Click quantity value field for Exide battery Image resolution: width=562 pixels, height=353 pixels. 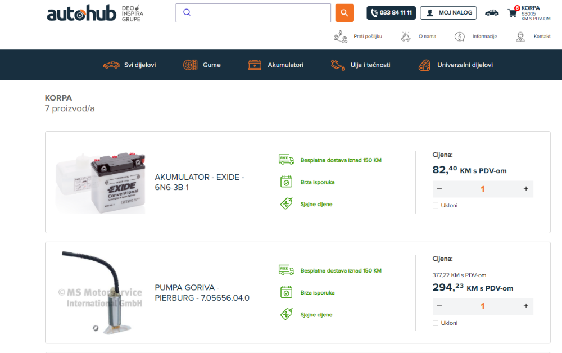pyautogui.click(x=482, y=189)
